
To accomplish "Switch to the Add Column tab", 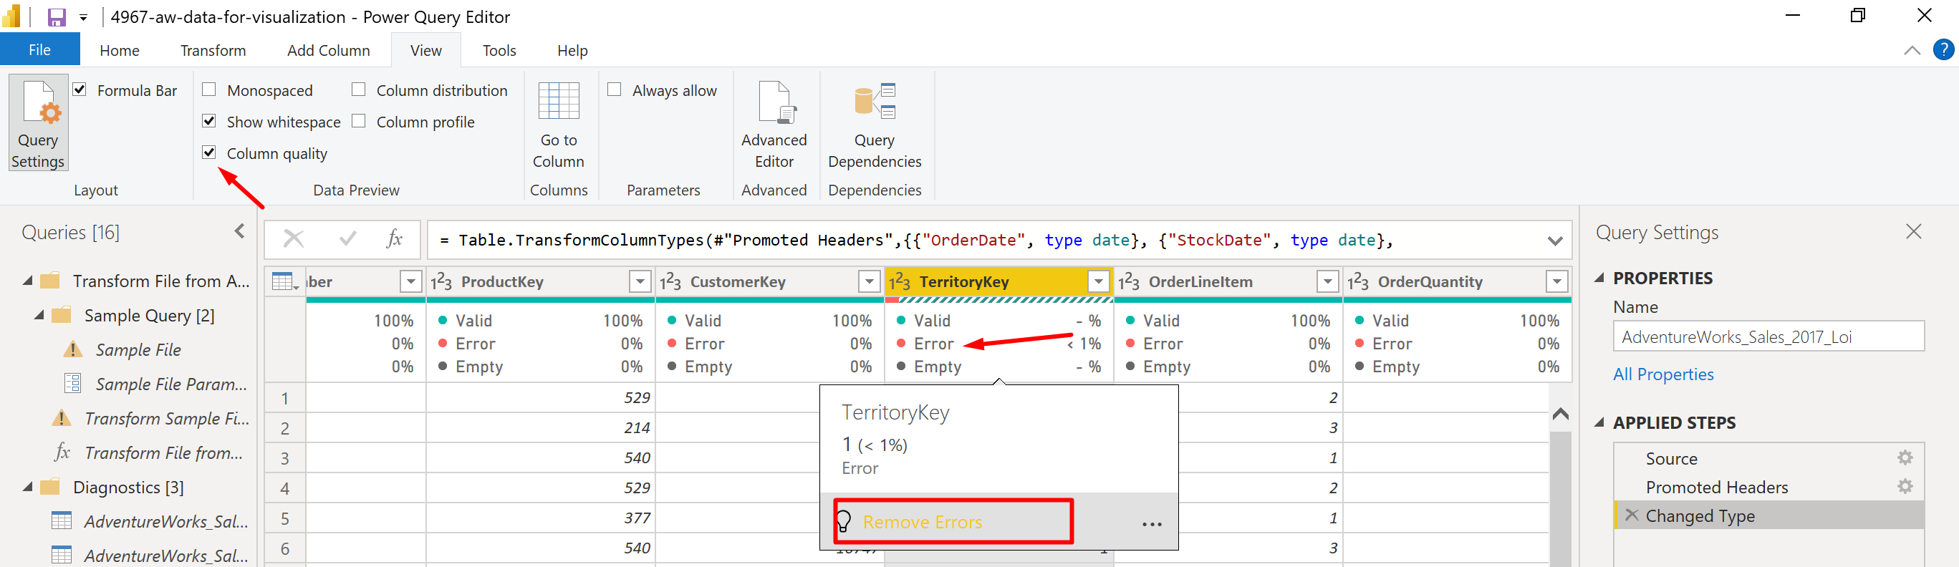I will click(329, 50).
